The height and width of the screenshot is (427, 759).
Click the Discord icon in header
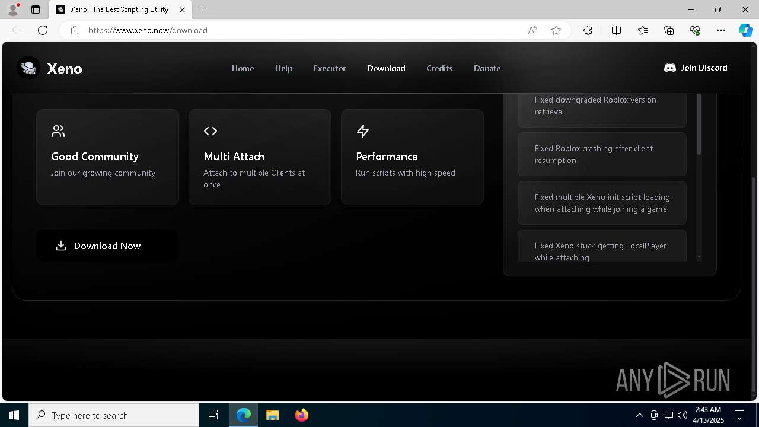tap(670, 68)
